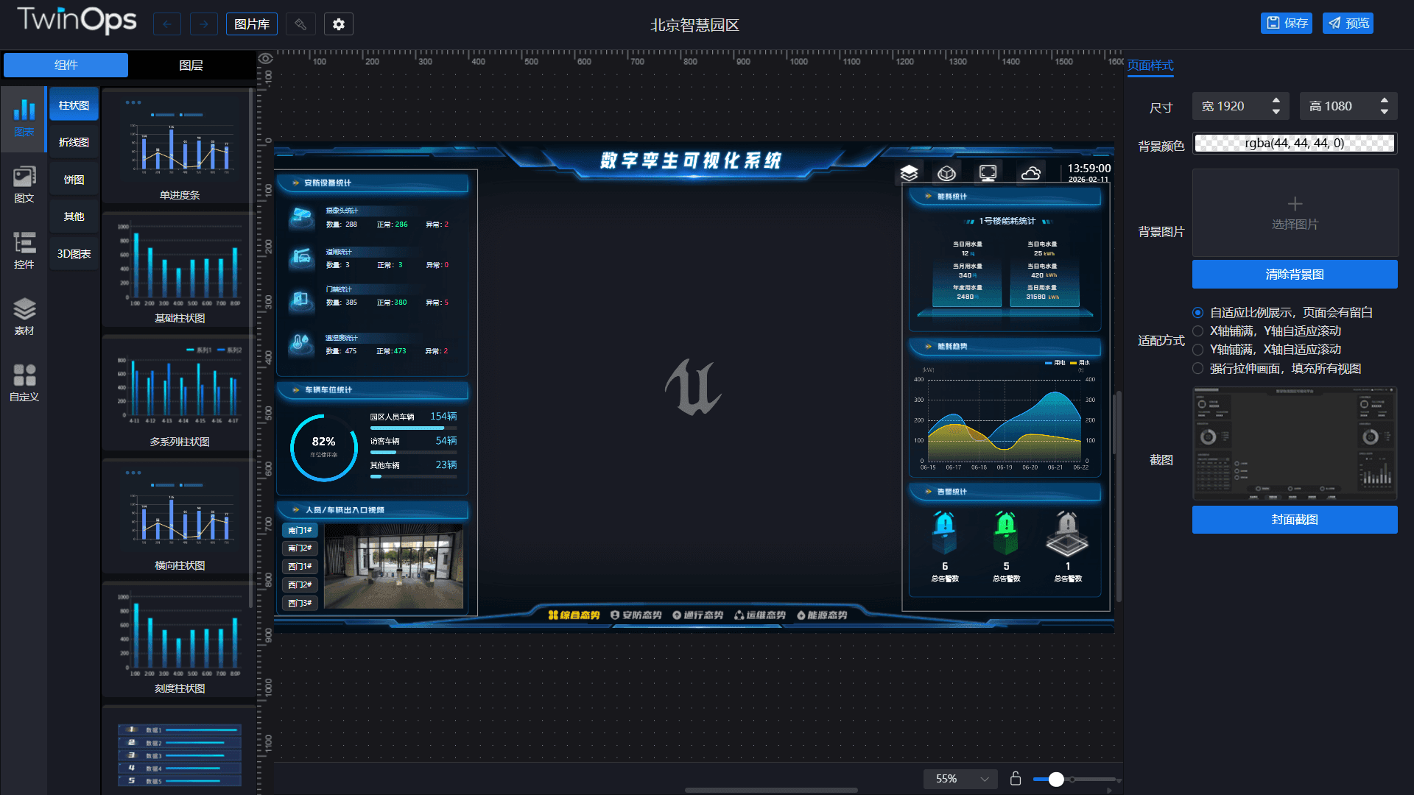Click the layers stack icon in dashboard header
Viewport: 1414px width, 795px height.
[x=909, y=173]
